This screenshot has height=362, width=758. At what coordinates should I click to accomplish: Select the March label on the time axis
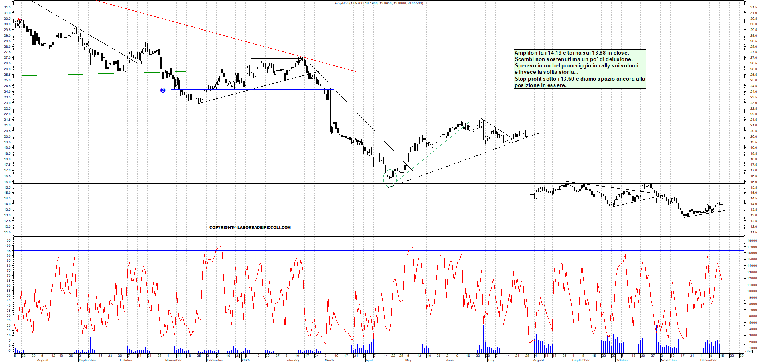point(329,360)
